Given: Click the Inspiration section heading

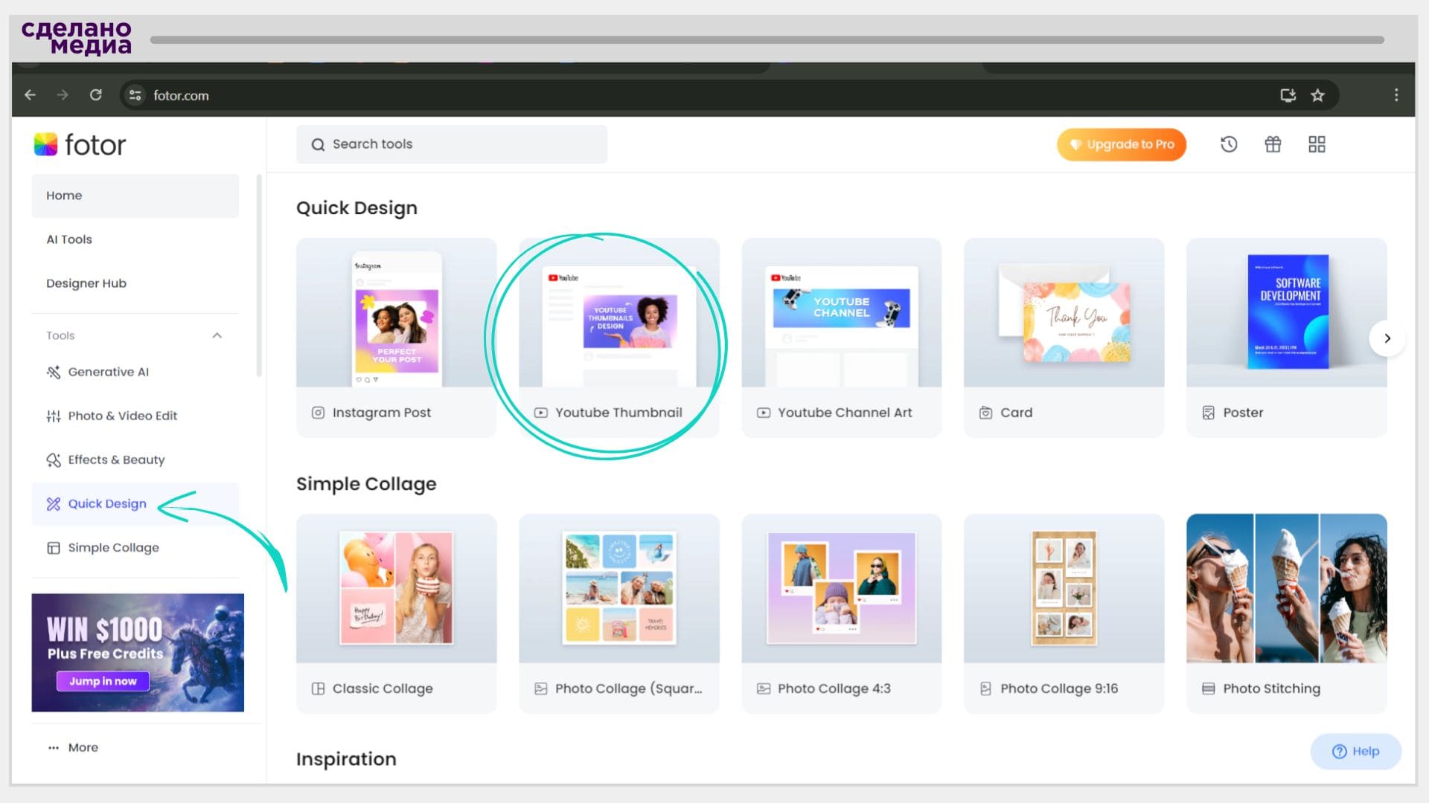Looking at the screenshot, I should [x=346, y=759].
